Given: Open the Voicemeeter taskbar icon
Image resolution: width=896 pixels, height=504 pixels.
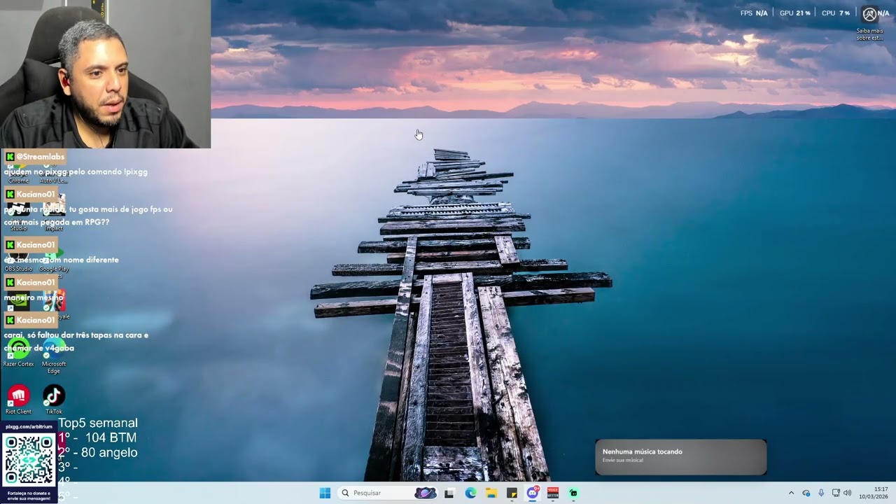Looking at the screenshot, I should click(x=553, y=493).
